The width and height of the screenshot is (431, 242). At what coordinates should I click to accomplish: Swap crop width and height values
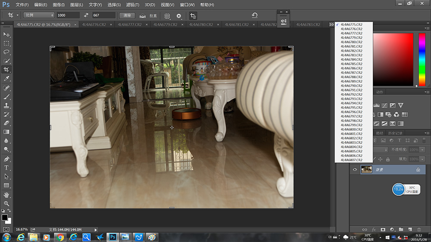[86, 15]
